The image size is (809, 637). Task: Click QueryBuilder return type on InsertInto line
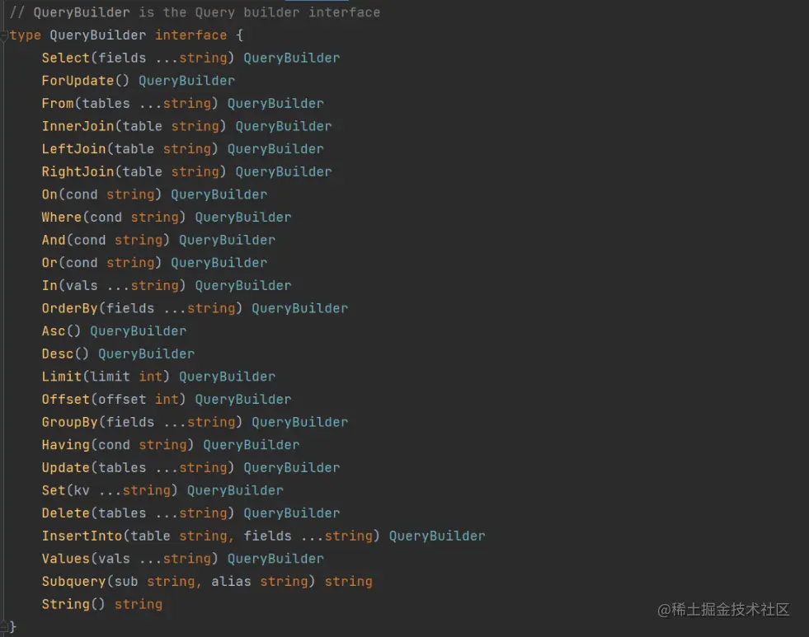[436, 536]
